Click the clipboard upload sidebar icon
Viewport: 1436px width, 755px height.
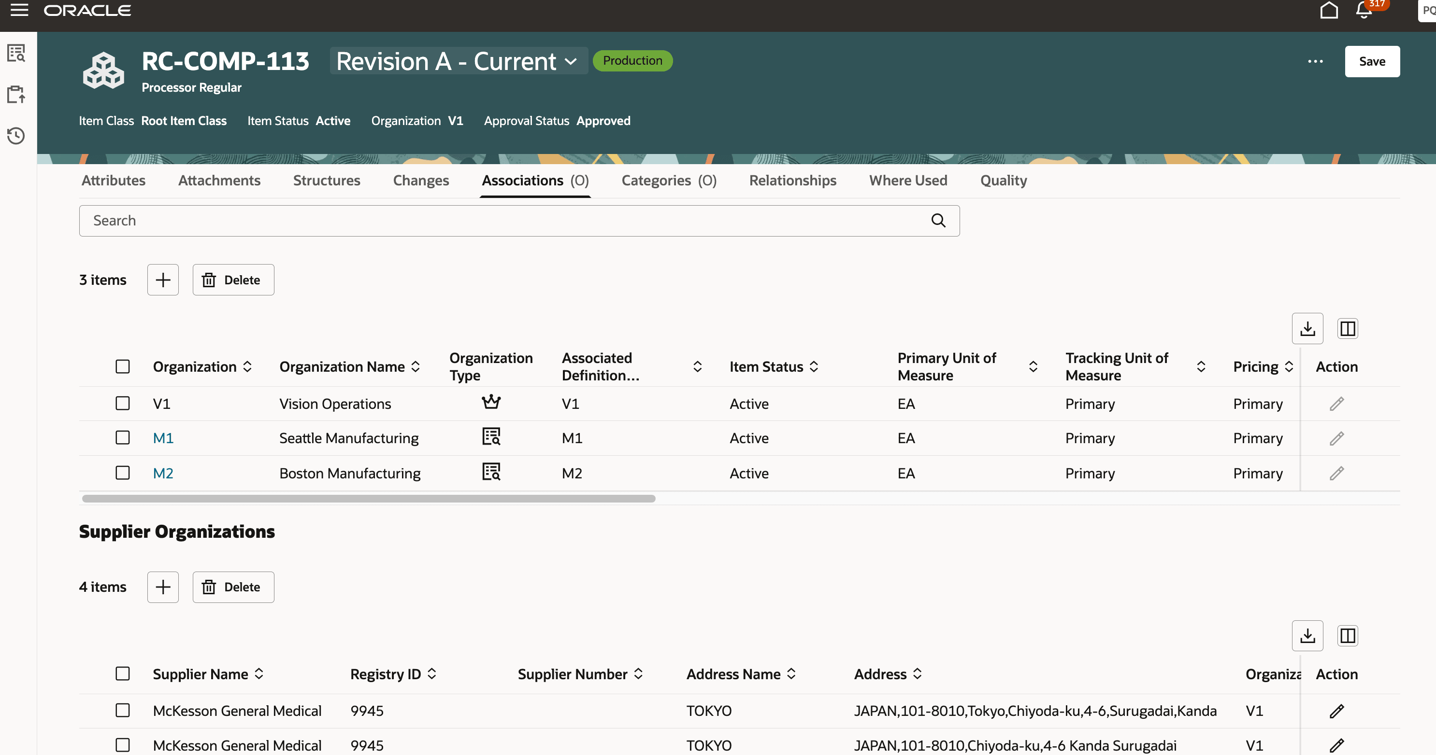[16, 95]
